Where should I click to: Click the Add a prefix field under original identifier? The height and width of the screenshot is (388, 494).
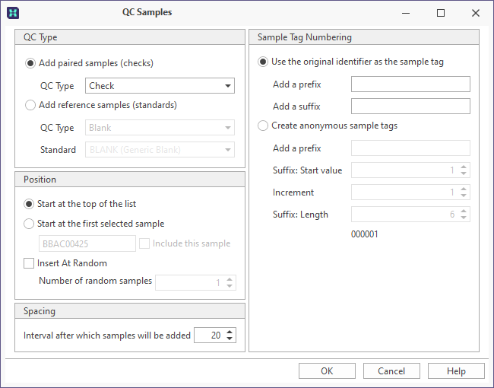tap(410, 84)
